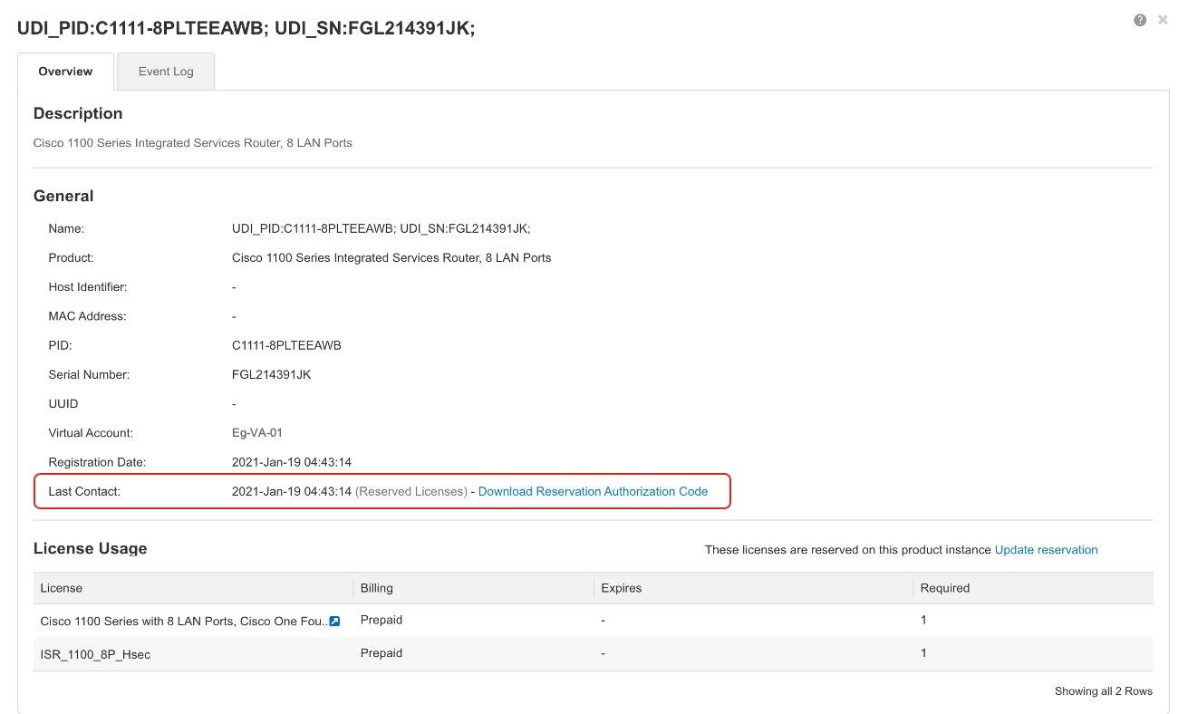Click the License Usage heading

(x=90, y=548)
